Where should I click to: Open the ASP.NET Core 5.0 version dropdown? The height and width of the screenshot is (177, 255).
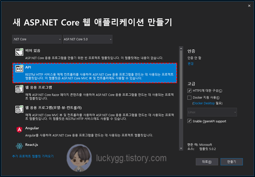click(x=88, y=39)
